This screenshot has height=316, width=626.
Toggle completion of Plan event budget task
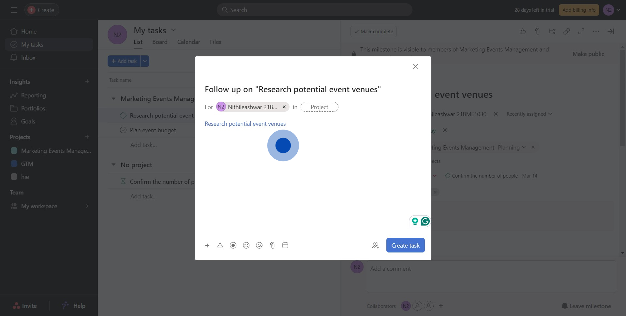123,130
